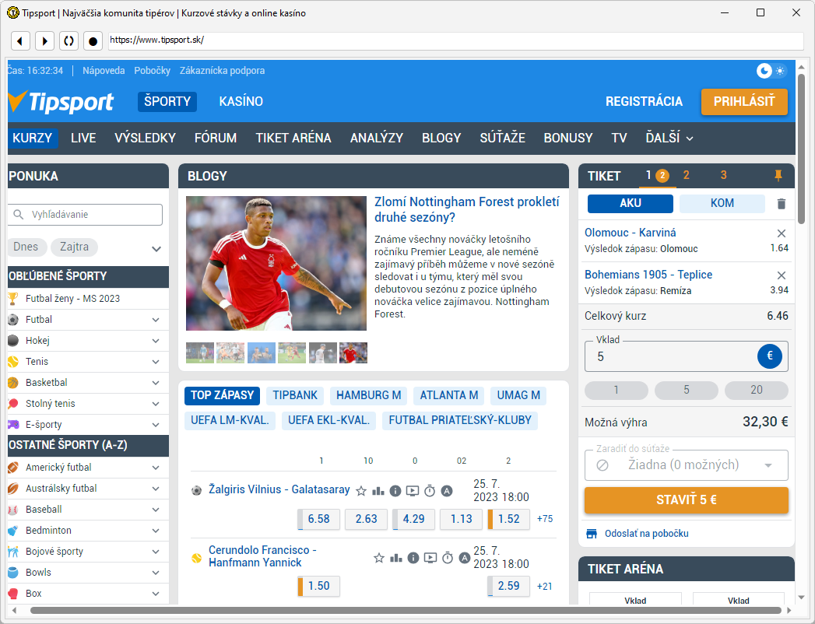This screenshot has width=815, height=624.
Task: Expand the Americký futbal category
Action: (156, 468)
